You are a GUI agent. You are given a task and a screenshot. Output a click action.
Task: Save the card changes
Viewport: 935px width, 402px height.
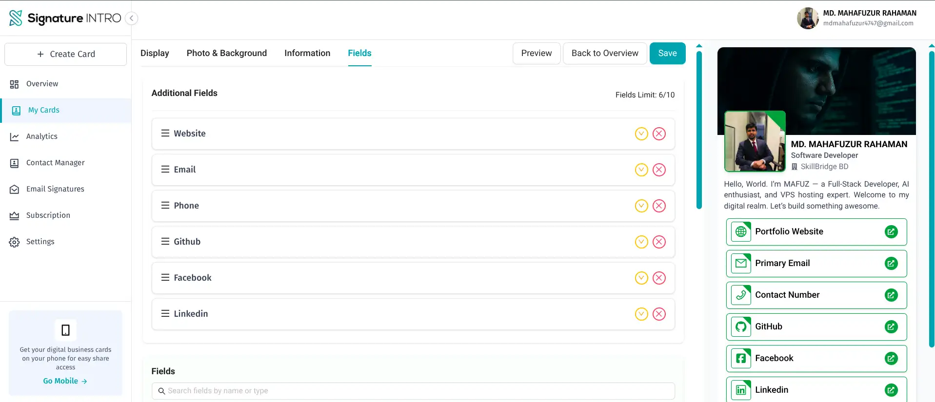coord(667,53)
